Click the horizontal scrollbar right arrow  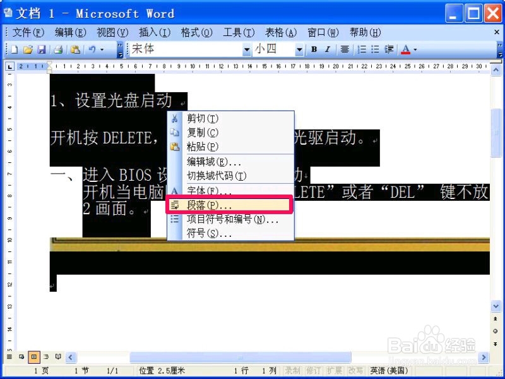pos(484,357)
